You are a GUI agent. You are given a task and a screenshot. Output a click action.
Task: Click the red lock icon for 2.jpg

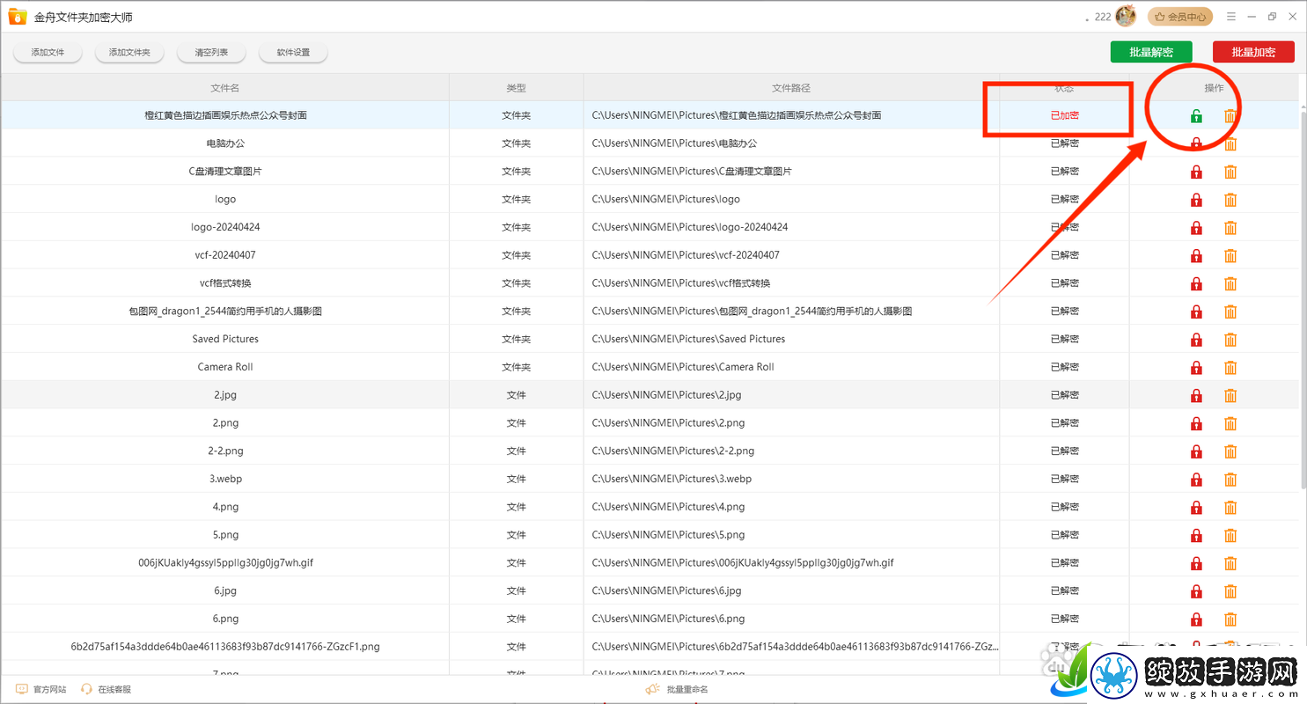pyautogui.click(x=1196, y=396)
